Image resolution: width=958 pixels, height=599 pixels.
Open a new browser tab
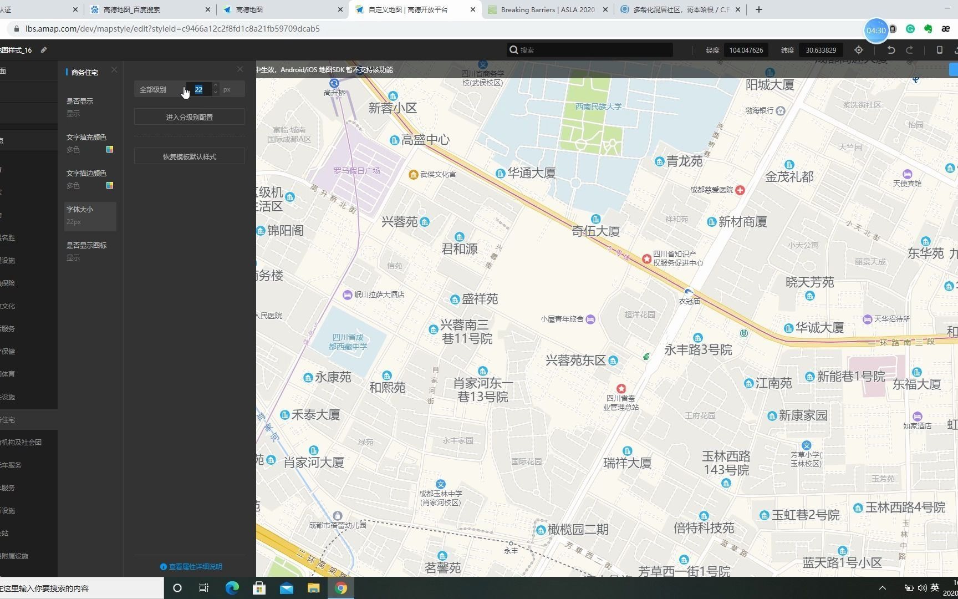point(759,9)
